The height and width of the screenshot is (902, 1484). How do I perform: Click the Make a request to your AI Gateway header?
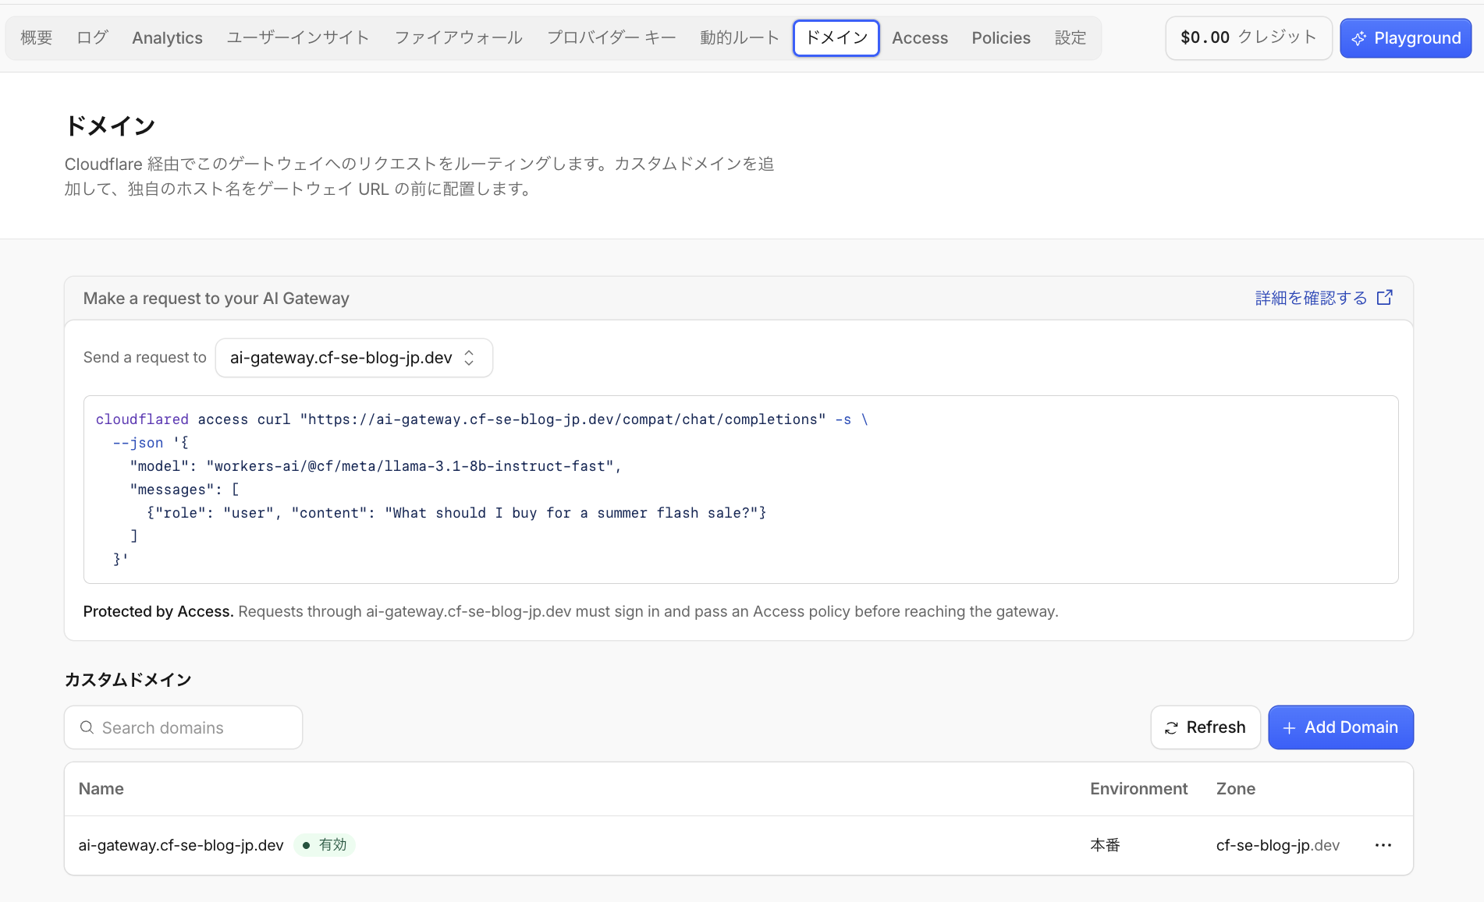point(216,299)
